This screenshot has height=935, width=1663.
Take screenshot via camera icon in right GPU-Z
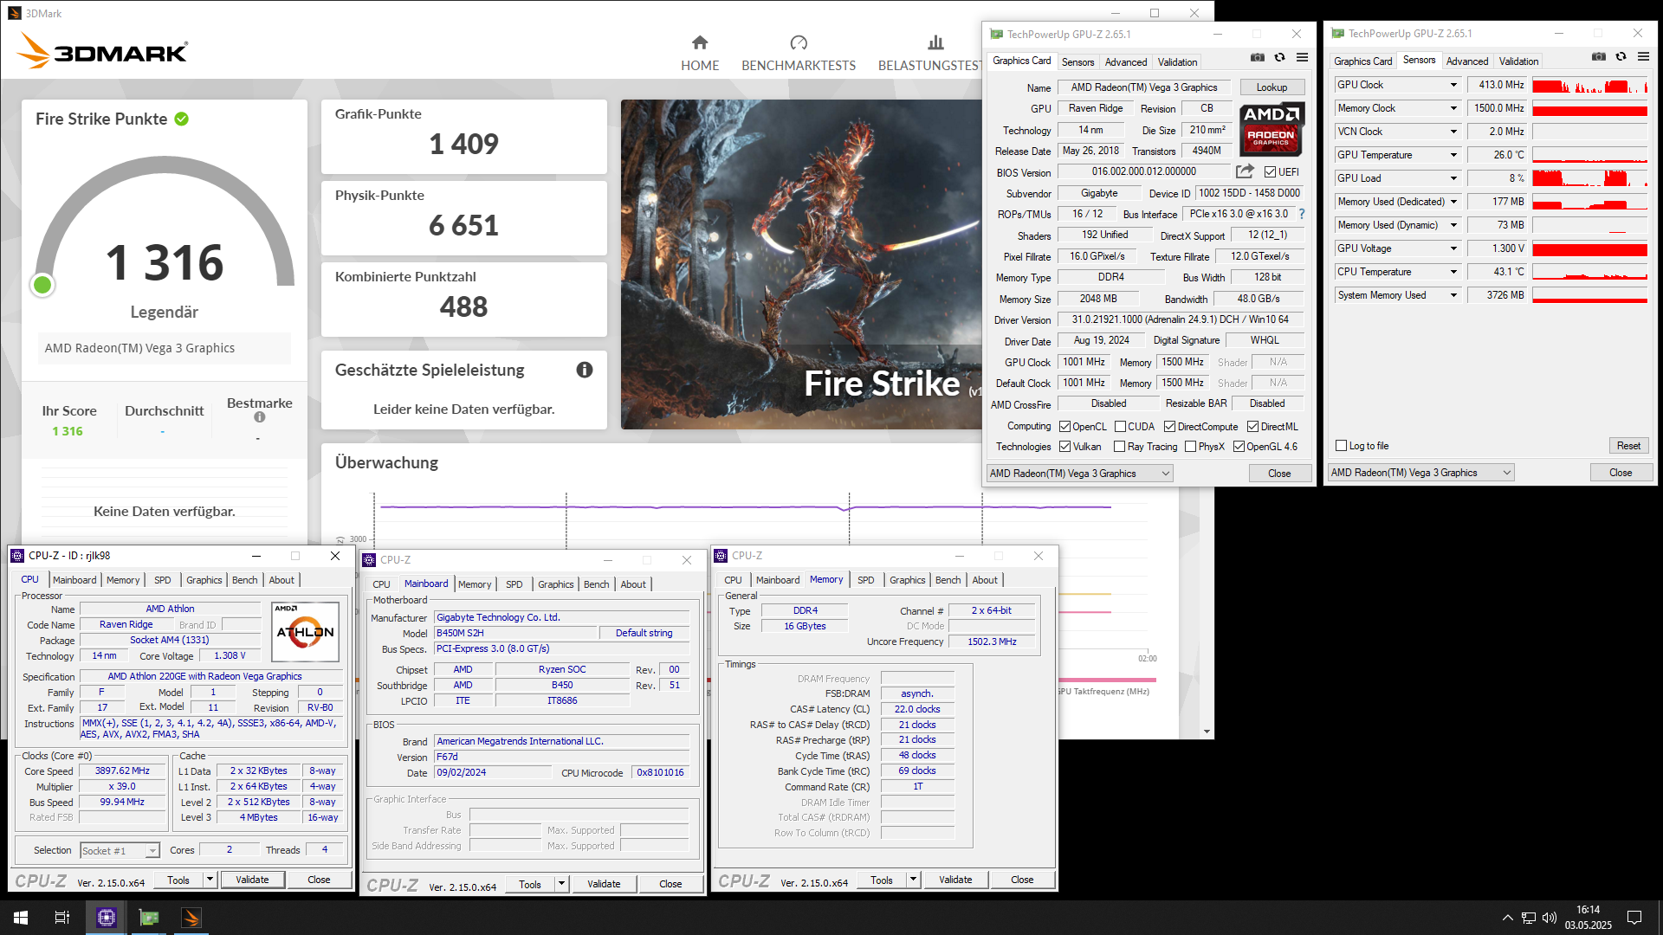1599,56
